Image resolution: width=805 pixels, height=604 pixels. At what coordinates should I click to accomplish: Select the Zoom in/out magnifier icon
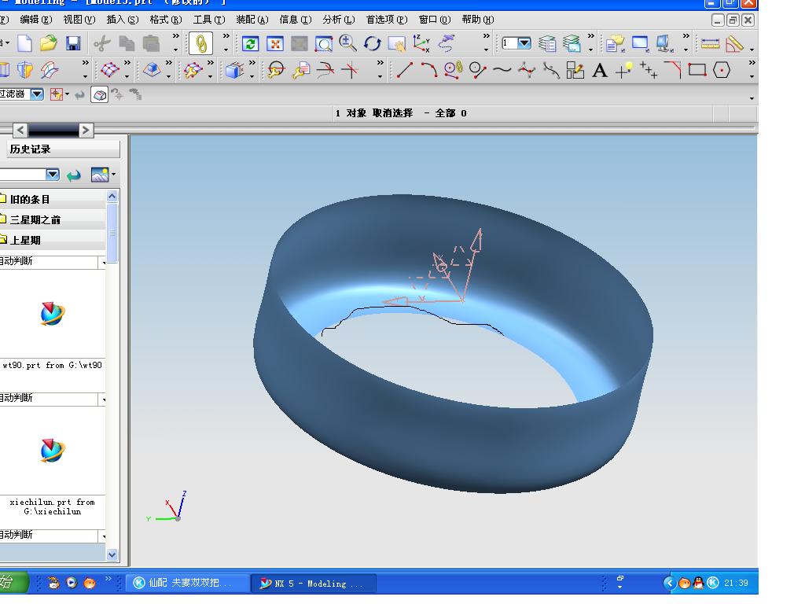347,44
